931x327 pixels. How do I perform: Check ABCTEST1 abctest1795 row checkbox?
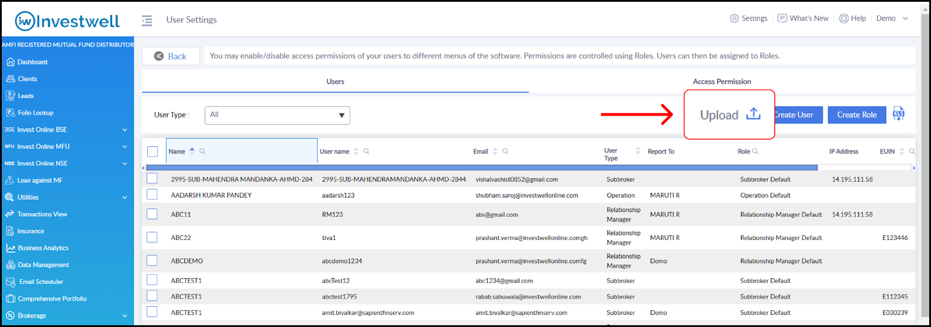(x=152, y=296)
